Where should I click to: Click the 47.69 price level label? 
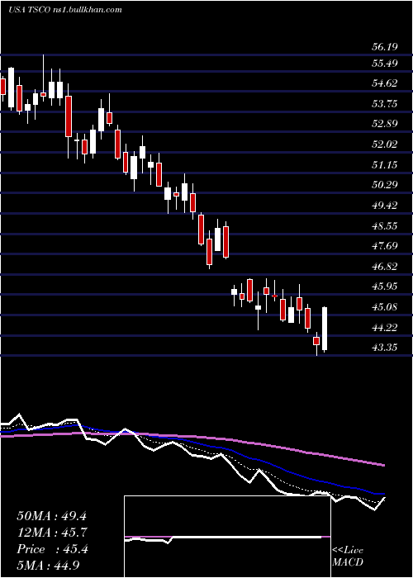(x=384, y=245)
